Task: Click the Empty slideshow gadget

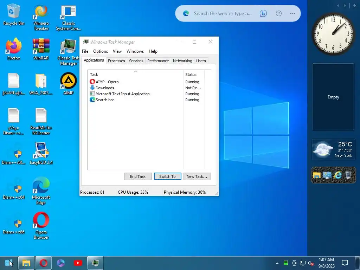Action: (333, 97)
